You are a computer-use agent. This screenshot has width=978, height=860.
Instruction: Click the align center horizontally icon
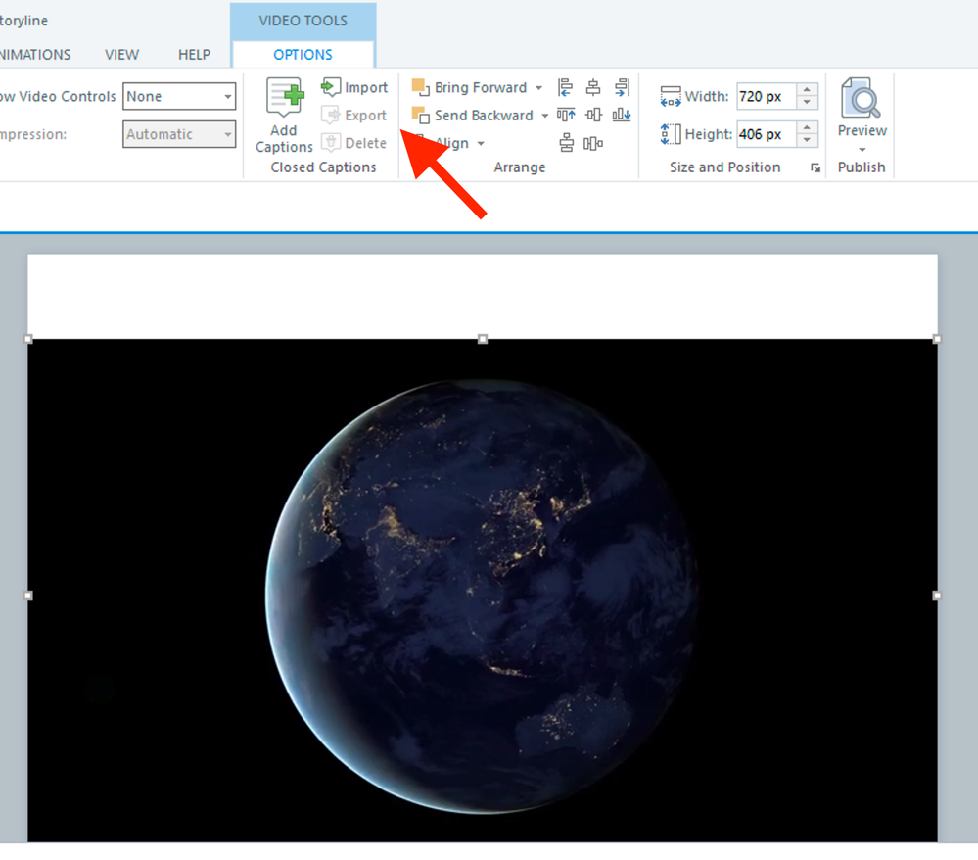(x=593, y=88)
